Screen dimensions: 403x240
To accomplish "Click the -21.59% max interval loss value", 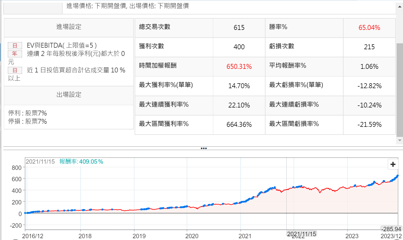I will (x=369, y=125).
